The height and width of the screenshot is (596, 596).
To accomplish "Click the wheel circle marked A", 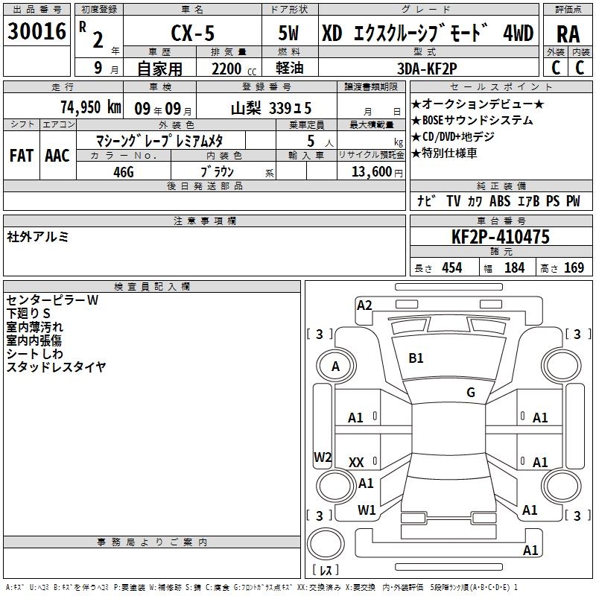I will tap(336, 367).
